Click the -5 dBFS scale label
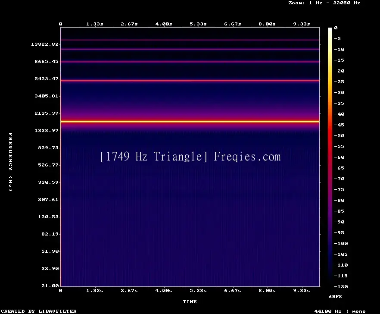Screen dimensions: 380x314 pos(337,38)
